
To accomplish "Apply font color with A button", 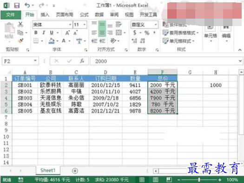I will (64, 41).
